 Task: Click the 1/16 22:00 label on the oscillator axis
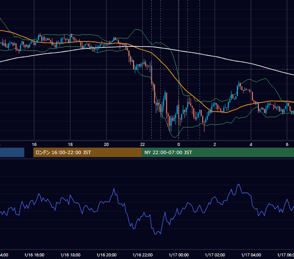pos(143,255)
